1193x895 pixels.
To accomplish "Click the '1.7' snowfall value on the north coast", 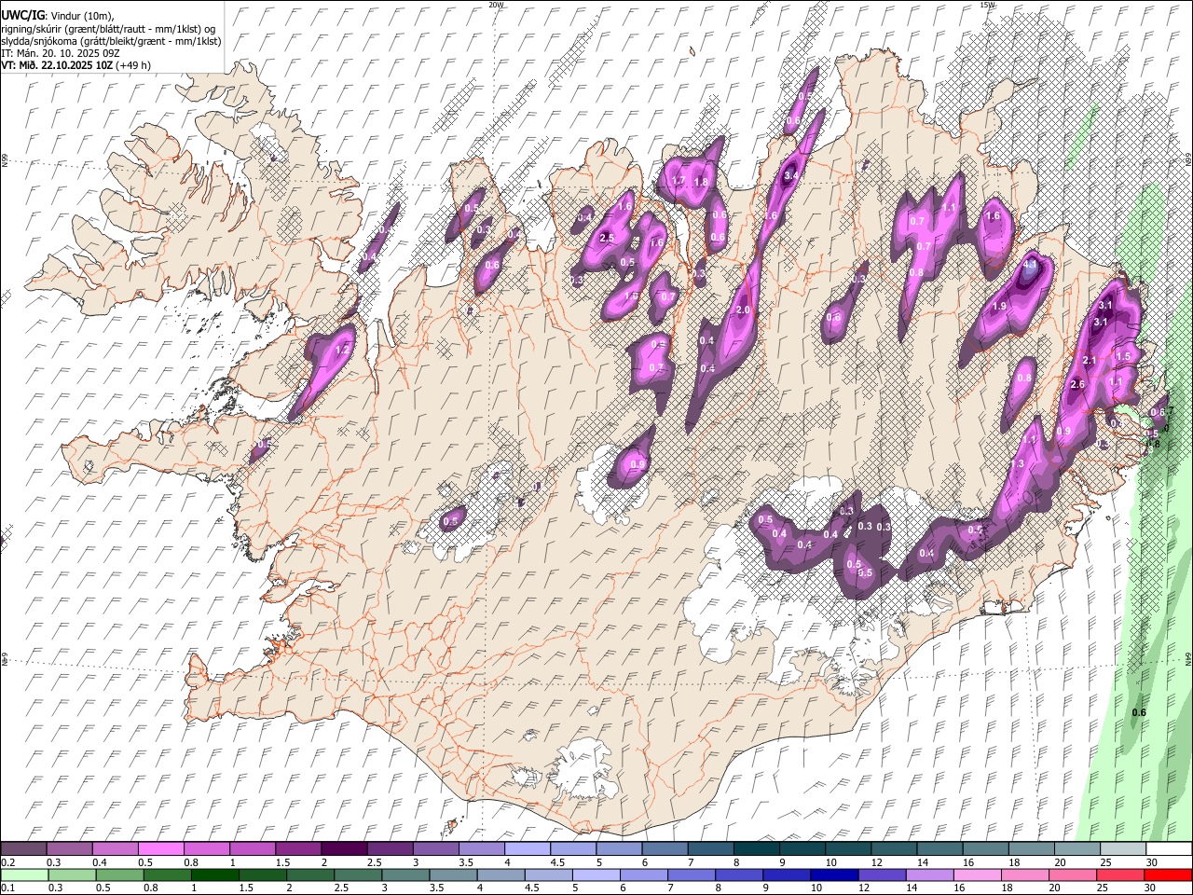I will 679,181.
